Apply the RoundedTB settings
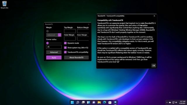The width and height of the screenshot is (187, 105). [x=54, y=57]
